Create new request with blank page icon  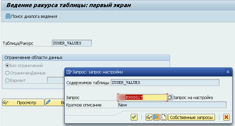coord(164,117)
